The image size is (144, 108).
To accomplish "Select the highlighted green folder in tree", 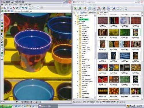I will [84, 20].
